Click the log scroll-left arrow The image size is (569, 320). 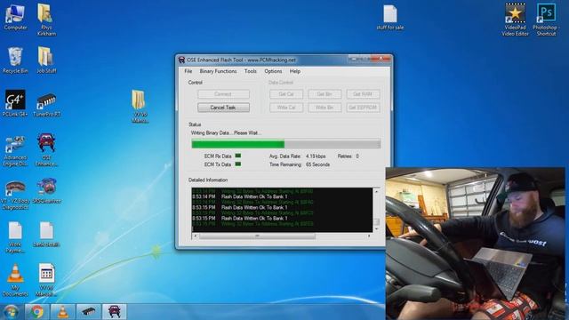[196, 236]
